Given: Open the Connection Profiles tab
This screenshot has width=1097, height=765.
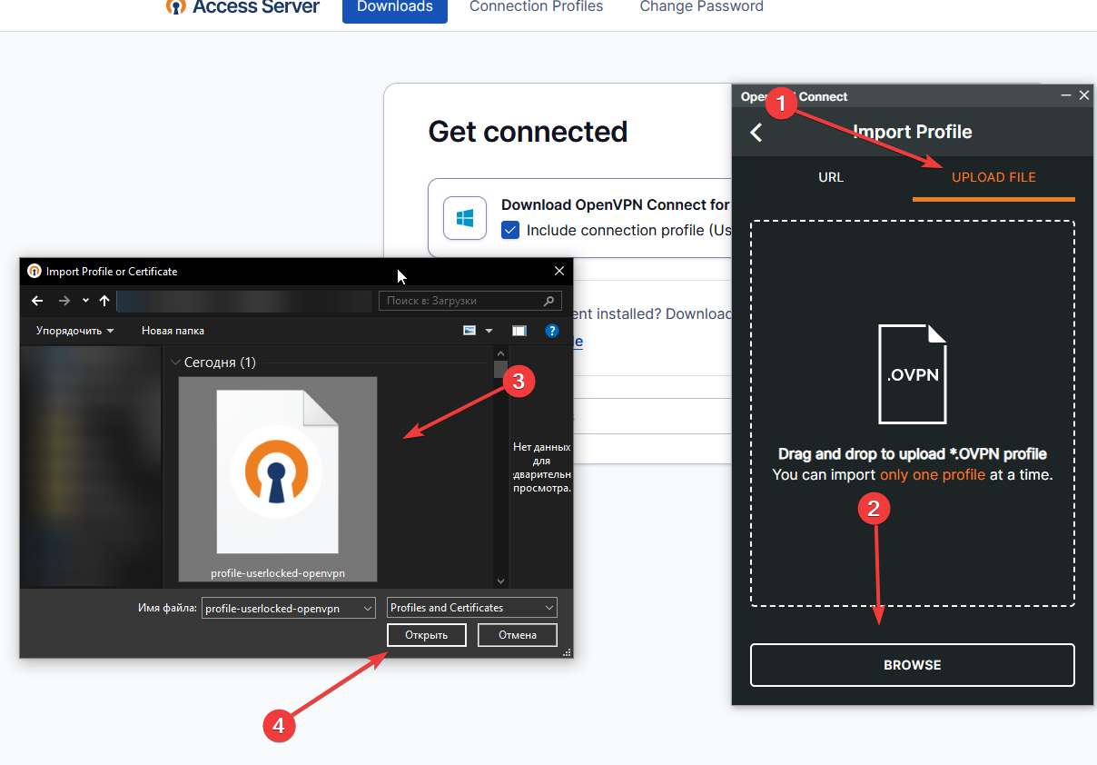Looking at the screenshot, I should [x=537, y=7].
